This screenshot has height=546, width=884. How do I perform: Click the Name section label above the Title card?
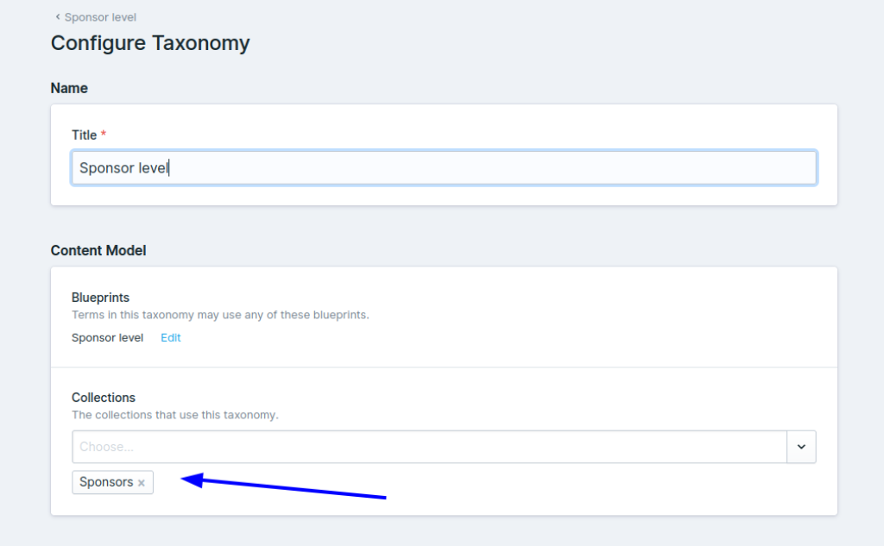tap(69, 88)
